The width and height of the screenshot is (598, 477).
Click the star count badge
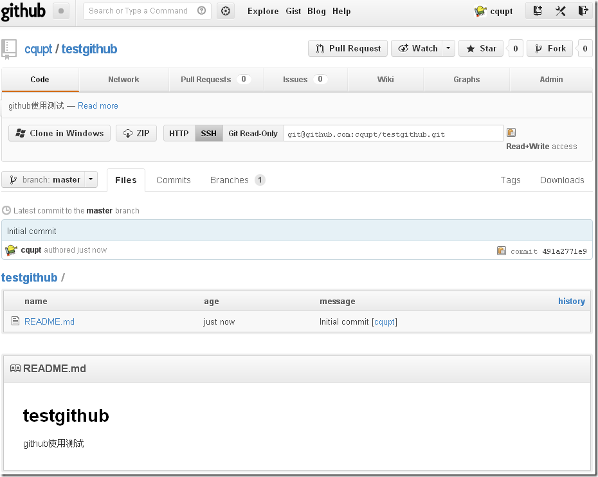pyautogui.click(x=515, y=48)
